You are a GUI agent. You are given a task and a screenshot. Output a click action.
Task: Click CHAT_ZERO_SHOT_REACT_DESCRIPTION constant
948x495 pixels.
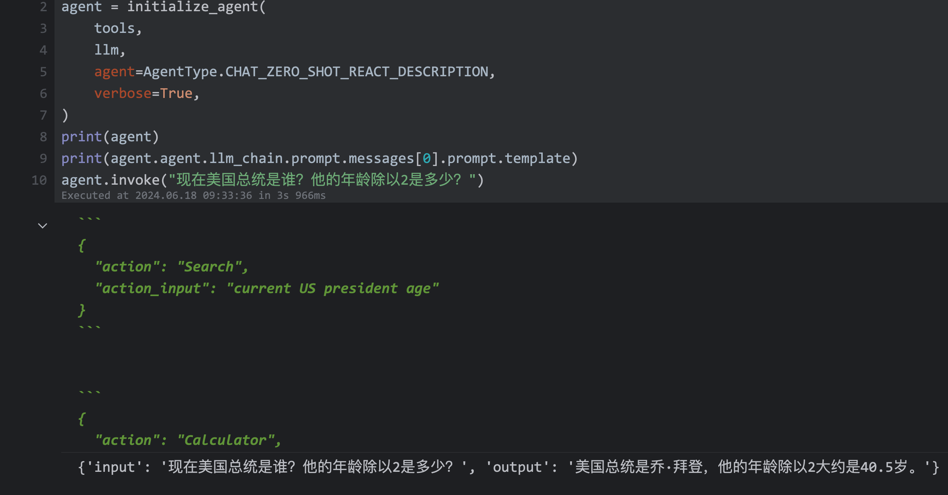coord(357,72)
